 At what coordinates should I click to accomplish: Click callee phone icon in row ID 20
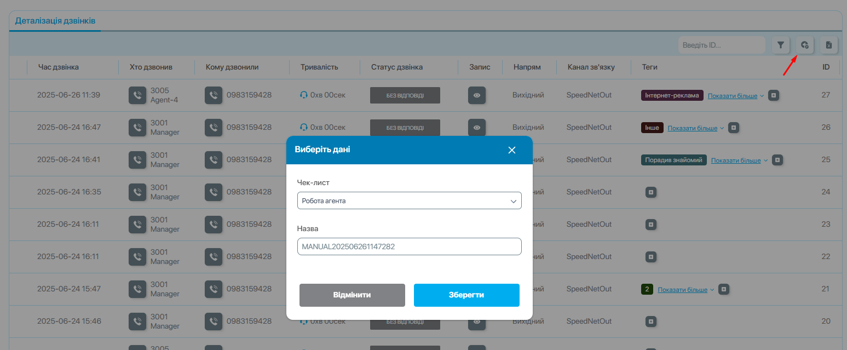click(x=214, y=322)
